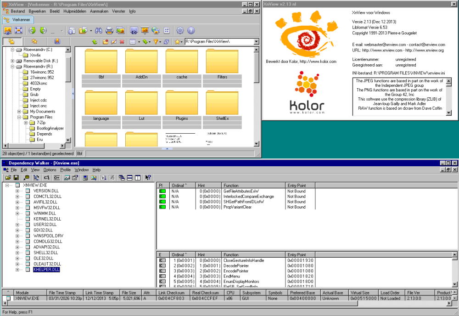
Task: Sort exports by Entry Point column header
Action: tap(300, 255)
